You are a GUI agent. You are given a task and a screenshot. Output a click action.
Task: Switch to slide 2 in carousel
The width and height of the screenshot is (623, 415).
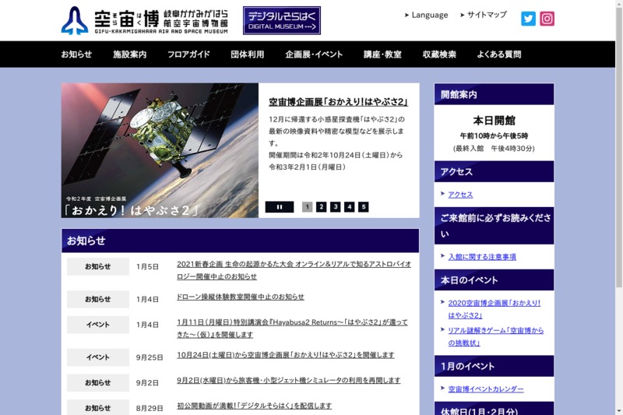coord(321,207)
